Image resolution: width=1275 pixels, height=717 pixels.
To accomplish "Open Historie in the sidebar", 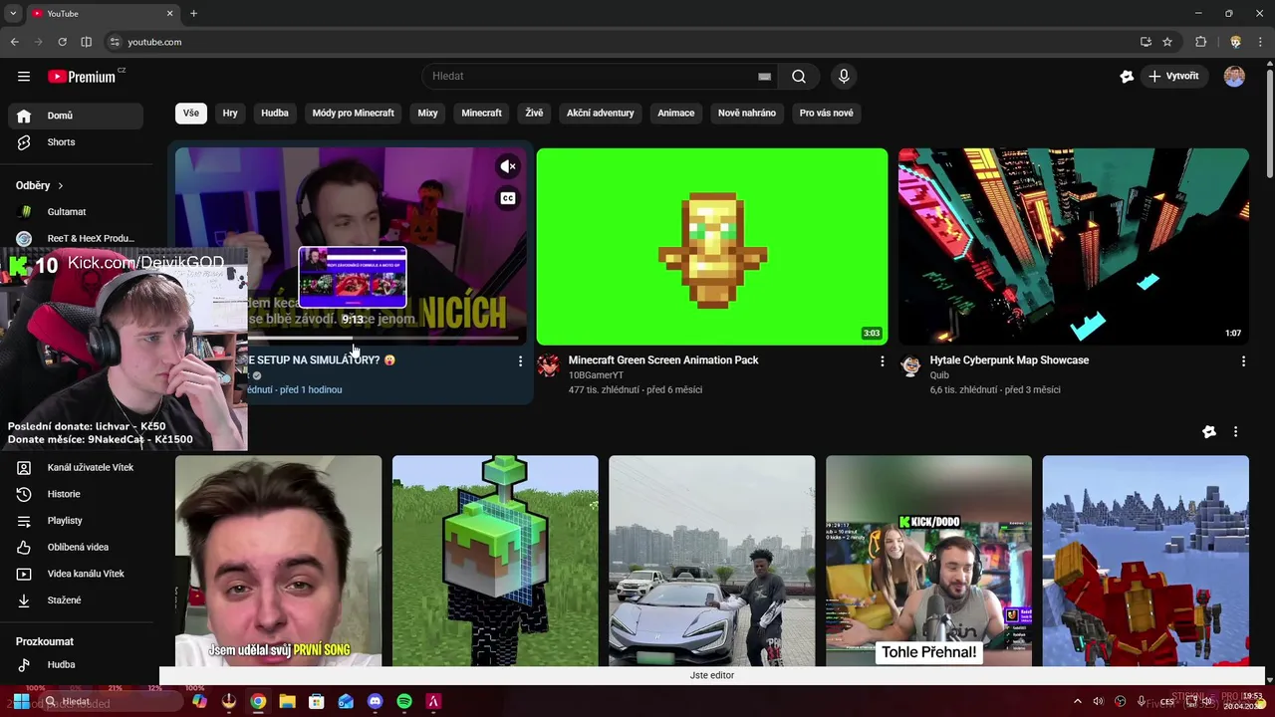I will point(76,494).
